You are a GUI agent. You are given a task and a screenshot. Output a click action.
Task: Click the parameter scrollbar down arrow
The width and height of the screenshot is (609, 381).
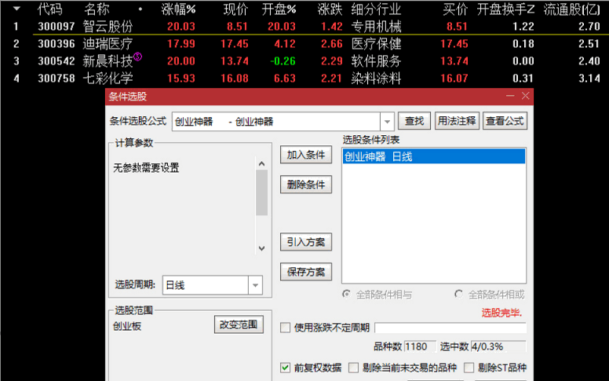pos(262,248)
